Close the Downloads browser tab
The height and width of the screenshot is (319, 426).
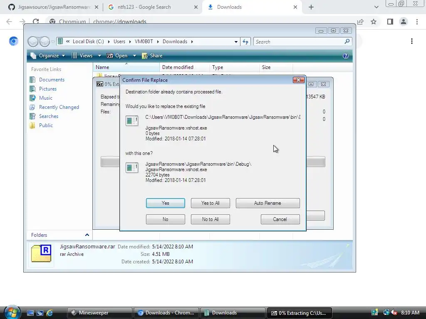(295, 7)
